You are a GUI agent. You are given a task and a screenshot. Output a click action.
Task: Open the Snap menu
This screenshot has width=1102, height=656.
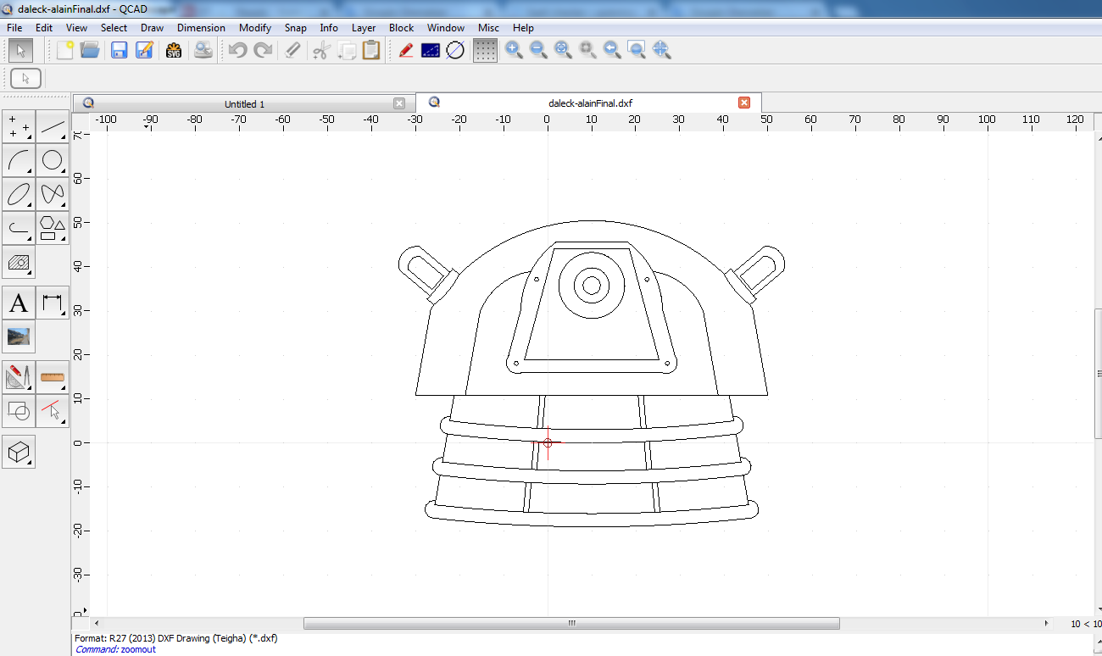pyautogui.click(x=296, y=27)
